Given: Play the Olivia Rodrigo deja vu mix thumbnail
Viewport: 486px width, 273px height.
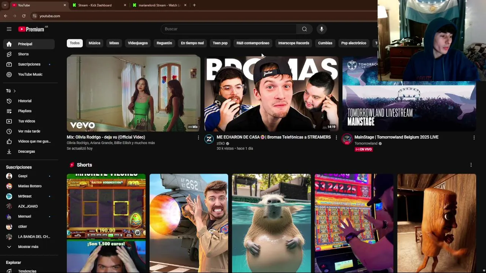Looking at the screenshot, I should tap(134, 94).
